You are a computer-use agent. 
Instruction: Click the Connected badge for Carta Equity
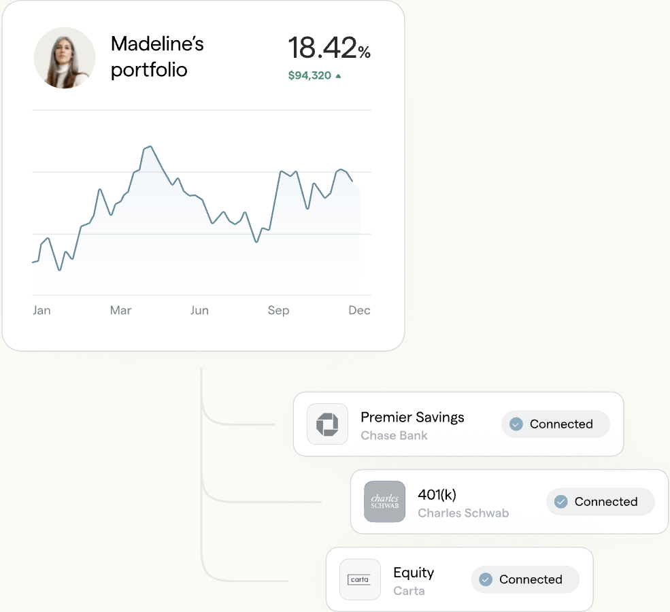tap(525, 580)
